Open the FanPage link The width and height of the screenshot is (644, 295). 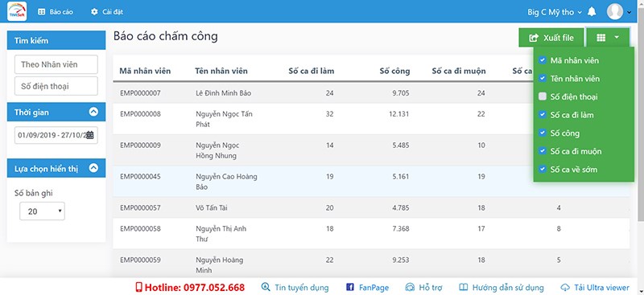[368, 287]
